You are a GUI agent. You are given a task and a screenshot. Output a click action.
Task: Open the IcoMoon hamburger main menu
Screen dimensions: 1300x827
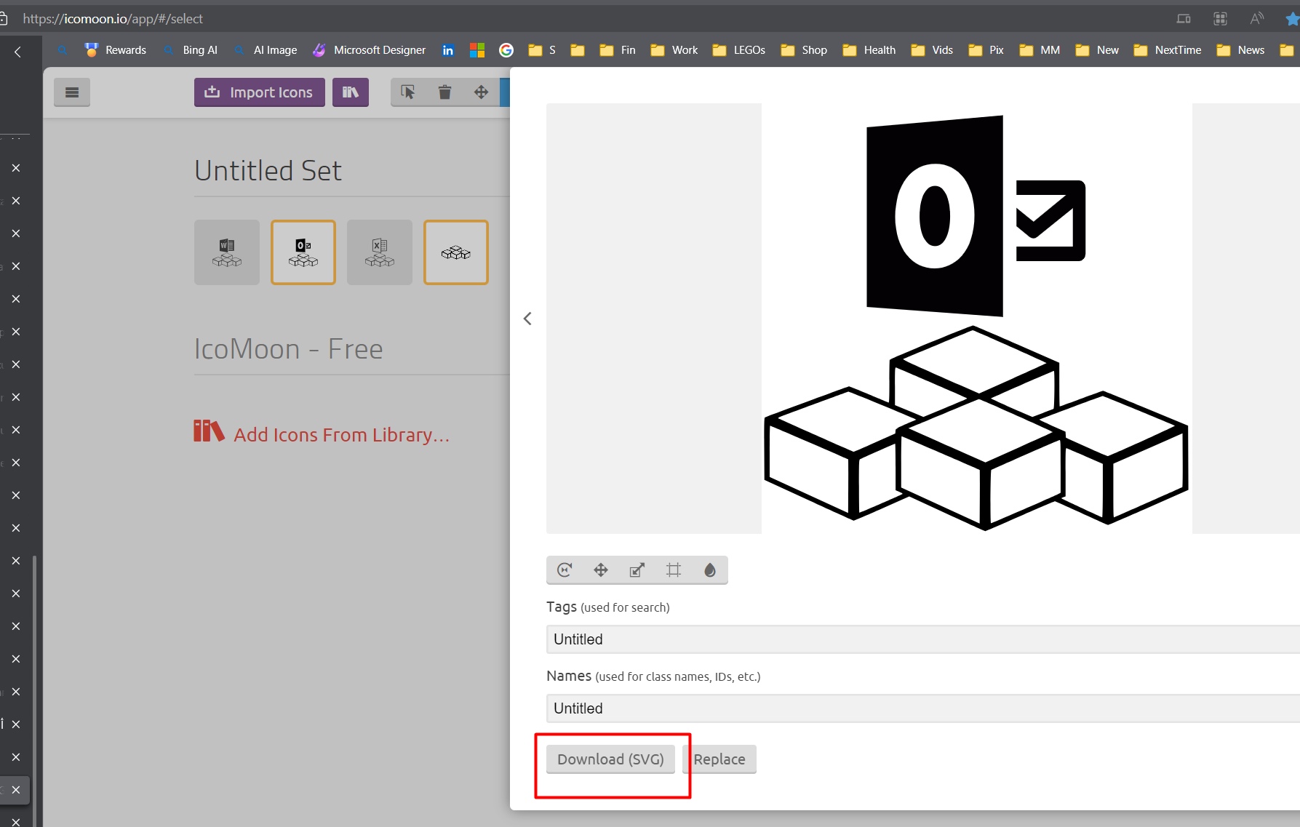point(71,92)
